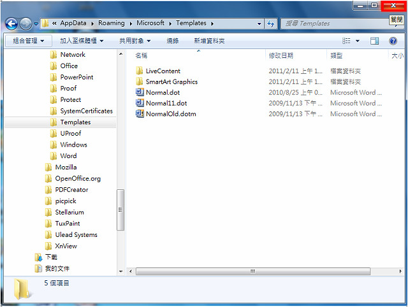Viewport: 408px width, 307px height.
Task: Click the Back navigation arrow button
Action: coord(11,24)
